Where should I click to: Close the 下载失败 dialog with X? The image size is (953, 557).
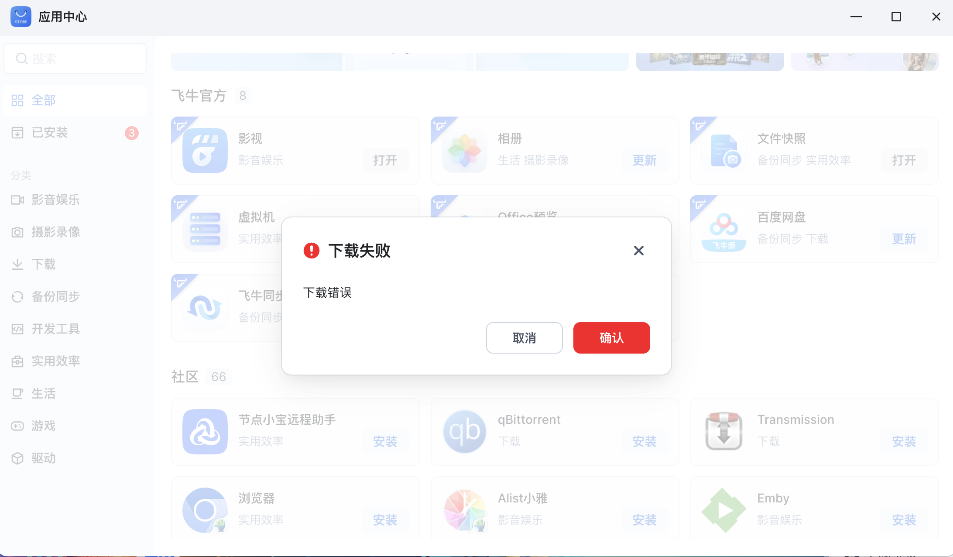(x=638, y=251)
